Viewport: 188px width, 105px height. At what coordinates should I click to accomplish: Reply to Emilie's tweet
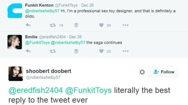28,51
